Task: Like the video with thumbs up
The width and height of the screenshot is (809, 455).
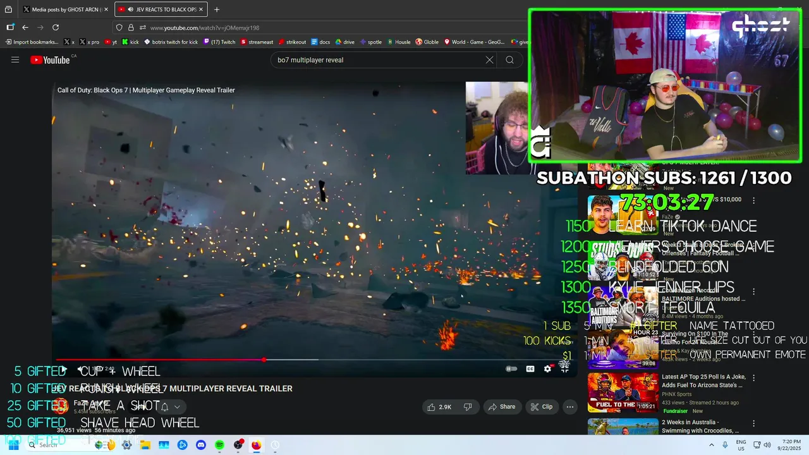Action: (x=439, y=407)
